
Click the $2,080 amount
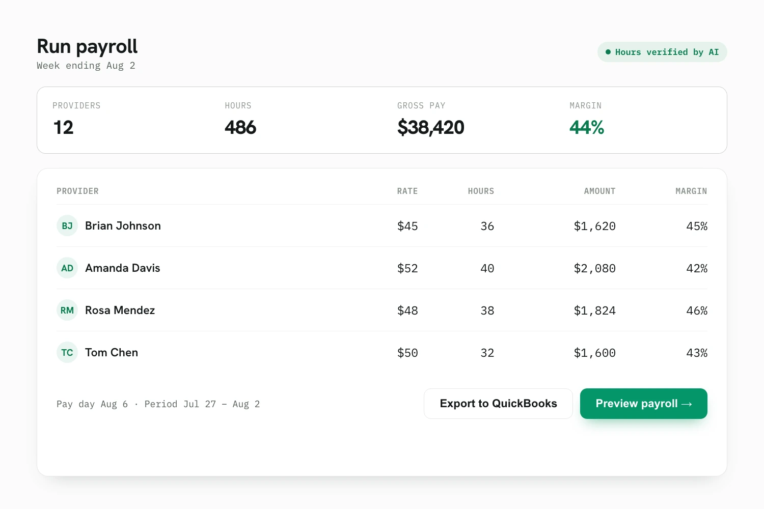point(595,268)
